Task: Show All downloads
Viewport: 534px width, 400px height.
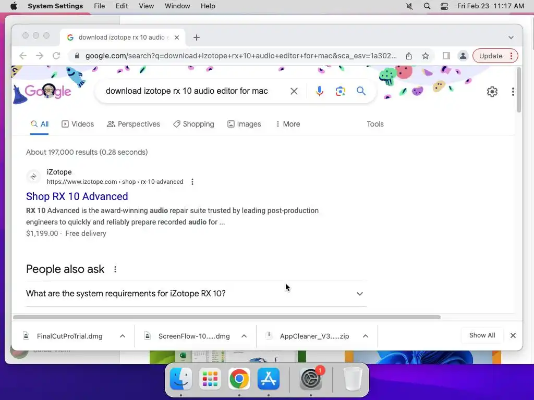Action: [482, 335]
